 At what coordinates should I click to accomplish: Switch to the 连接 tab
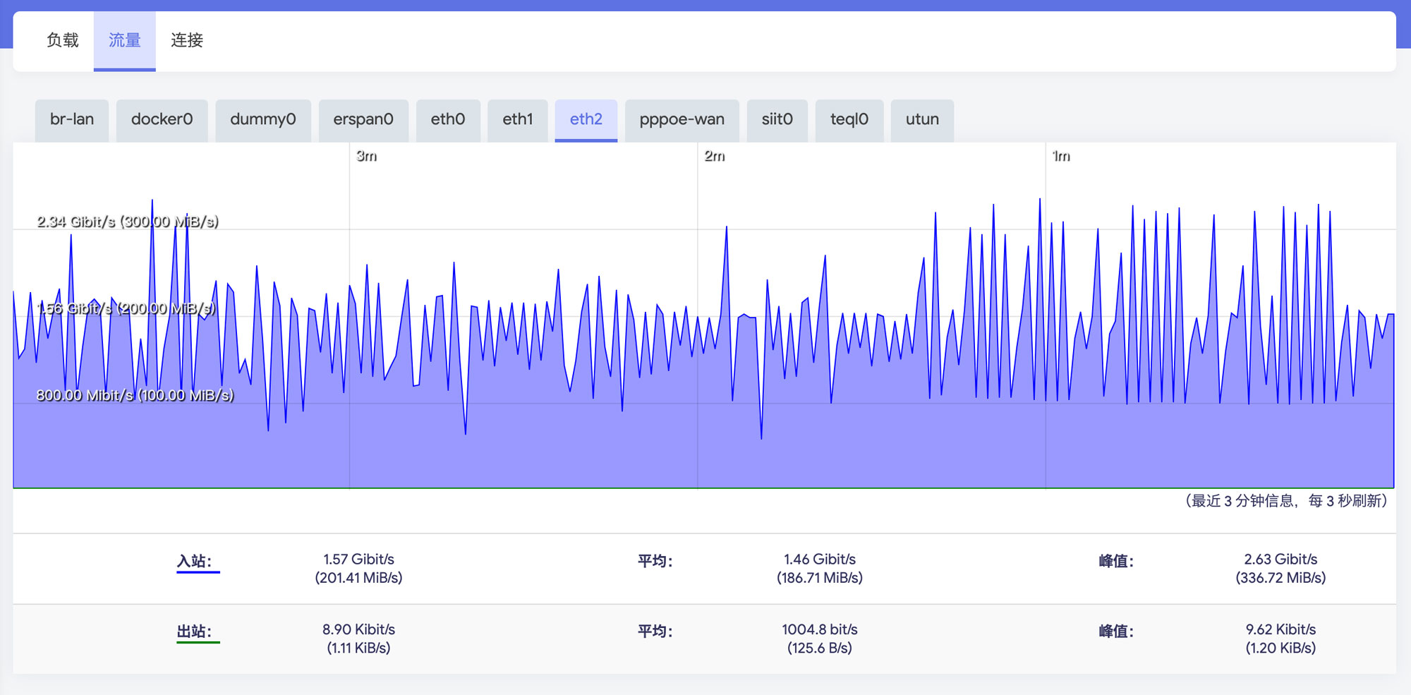pos(187,40)
